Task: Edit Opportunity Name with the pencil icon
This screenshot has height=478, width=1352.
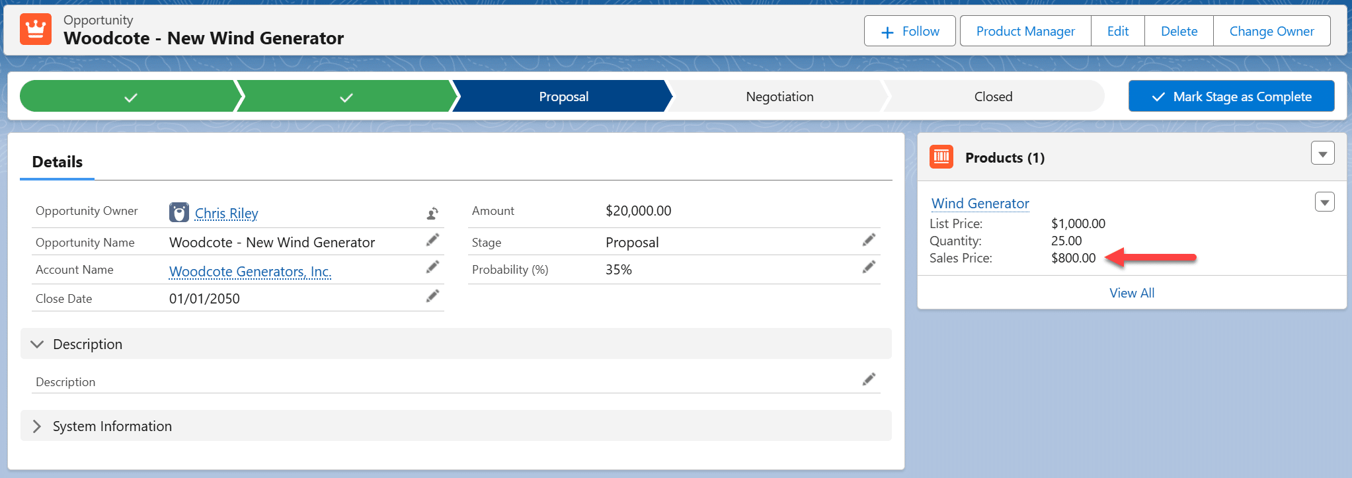Action: pyautogui.click(x=432, y=240)
